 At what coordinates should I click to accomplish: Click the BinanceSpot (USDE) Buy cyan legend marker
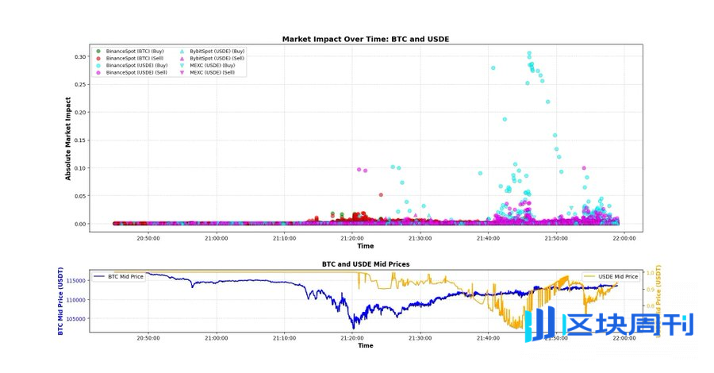click(x=98, y=65)
